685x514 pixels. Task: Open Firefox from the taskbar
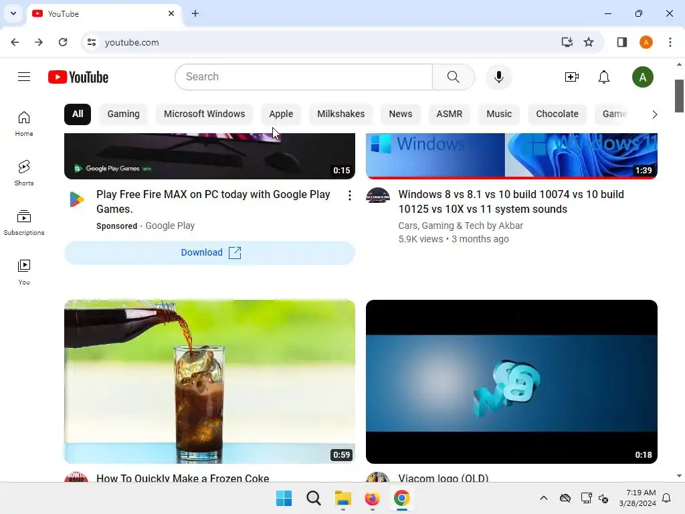coord(372,498)
